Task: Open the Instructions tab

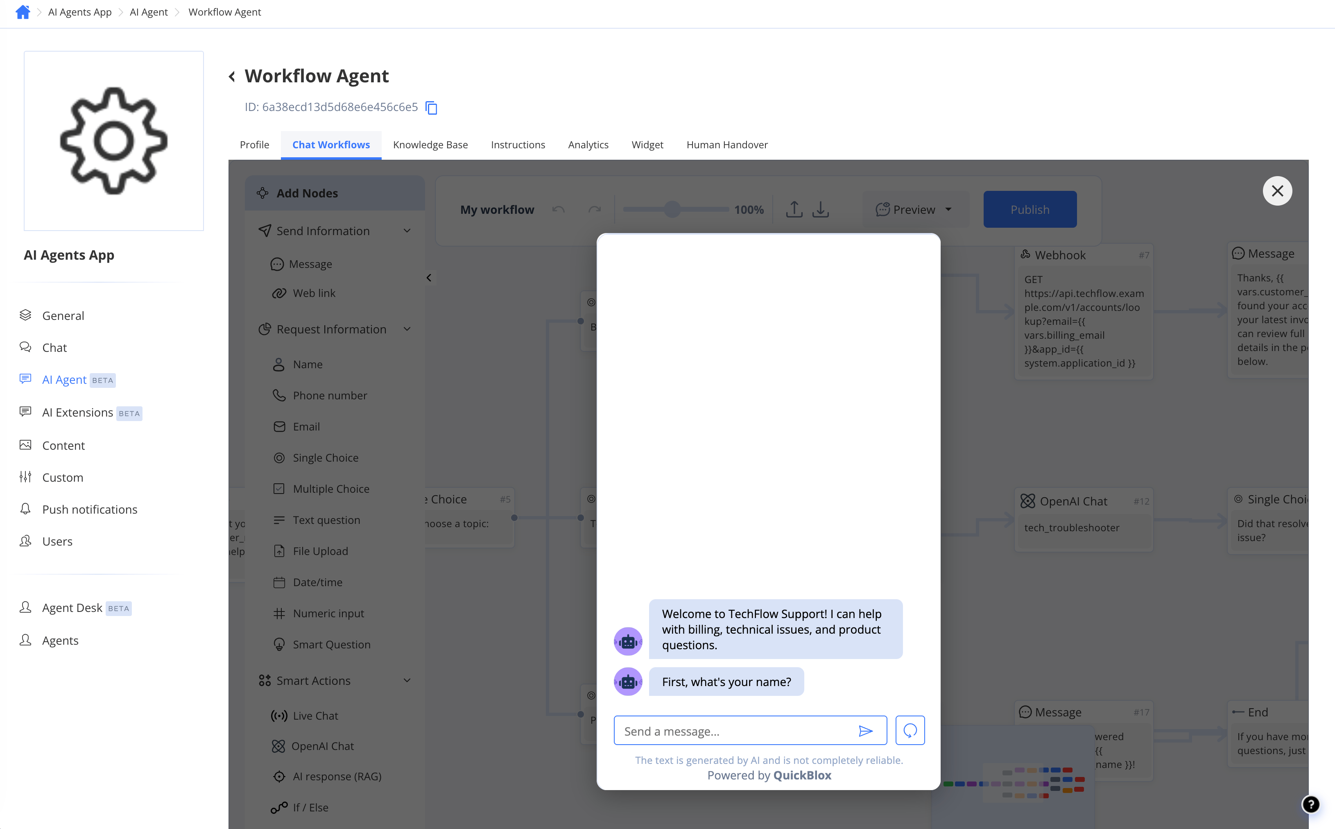Action: (x=518, y=145)
